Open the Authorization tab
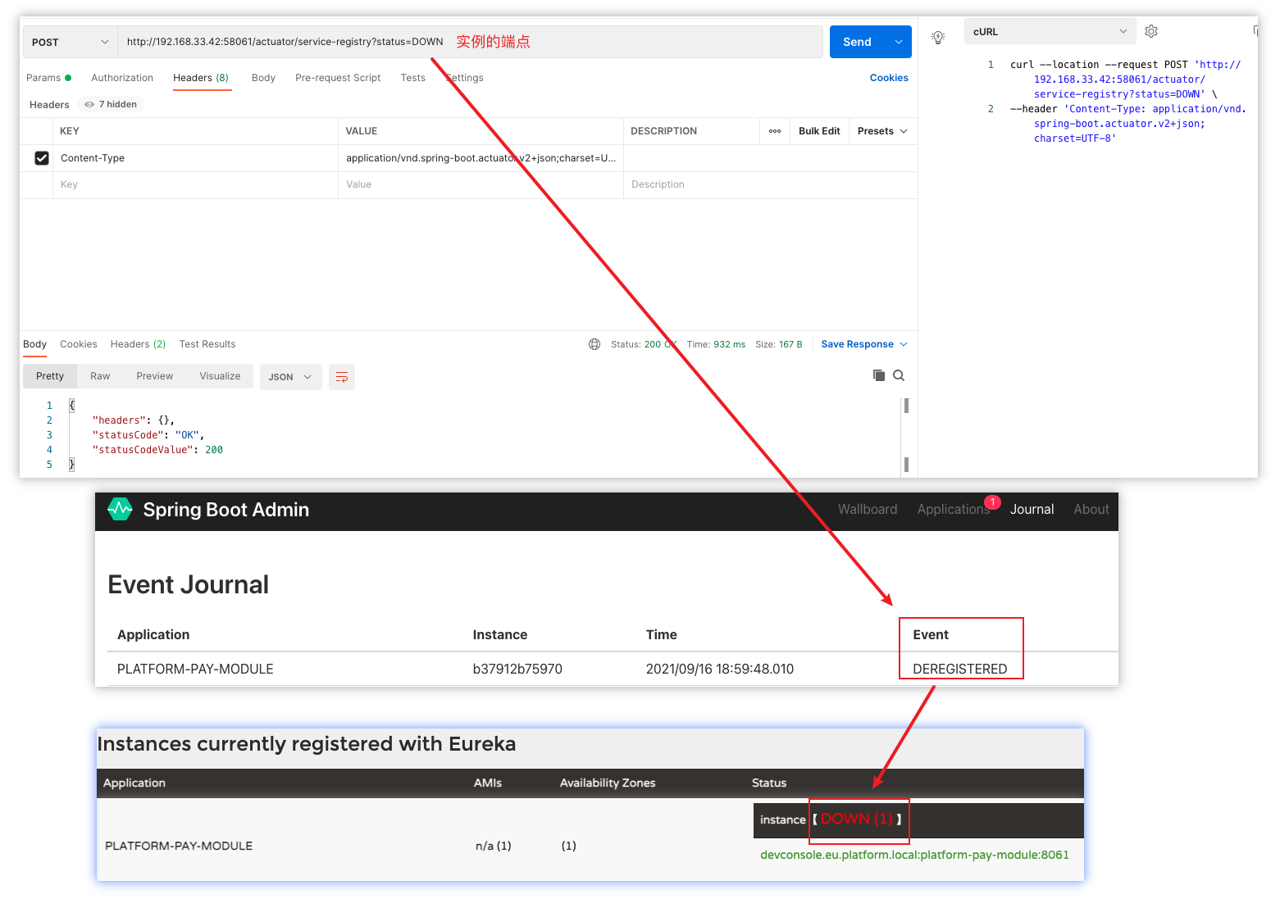The image size is (1280, 908). pyautogui.click(x=122, y=78)
